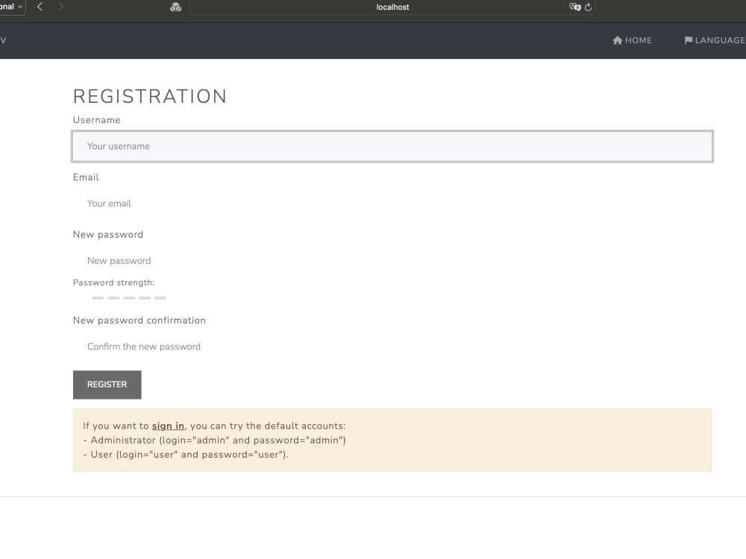Expand the chevron on the top-left dropdown
Screen dimensions: 746x559
[x=21, y=7]
